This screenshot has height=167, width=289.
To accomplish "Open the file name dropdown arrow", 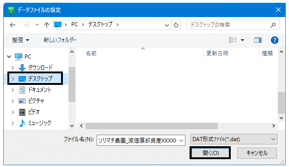I will 181,141.
